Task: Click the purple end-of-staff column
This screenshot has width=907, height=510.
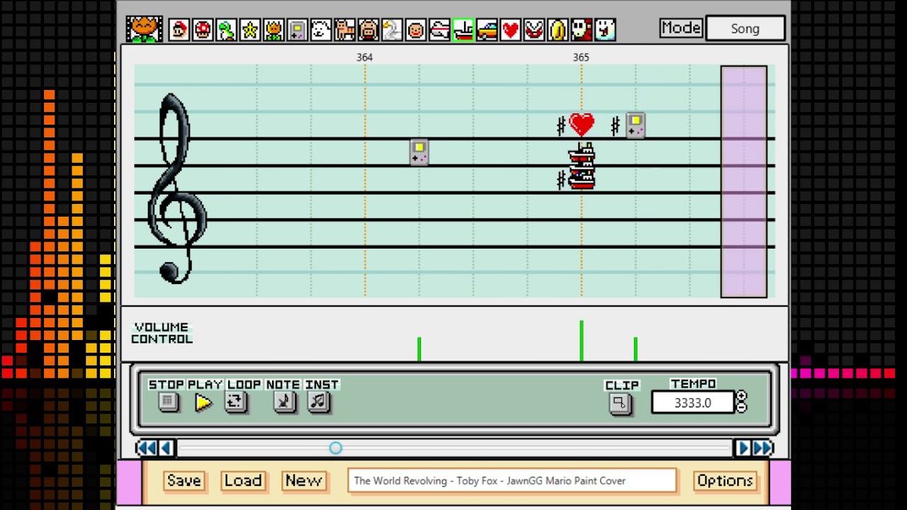Action: tap(744, 181)
